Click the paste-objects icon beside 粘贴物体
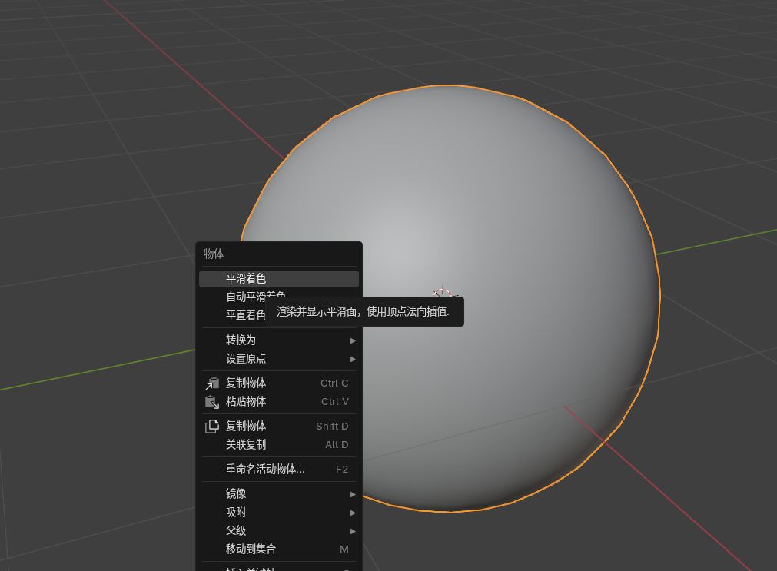 (x=212, y=402)
